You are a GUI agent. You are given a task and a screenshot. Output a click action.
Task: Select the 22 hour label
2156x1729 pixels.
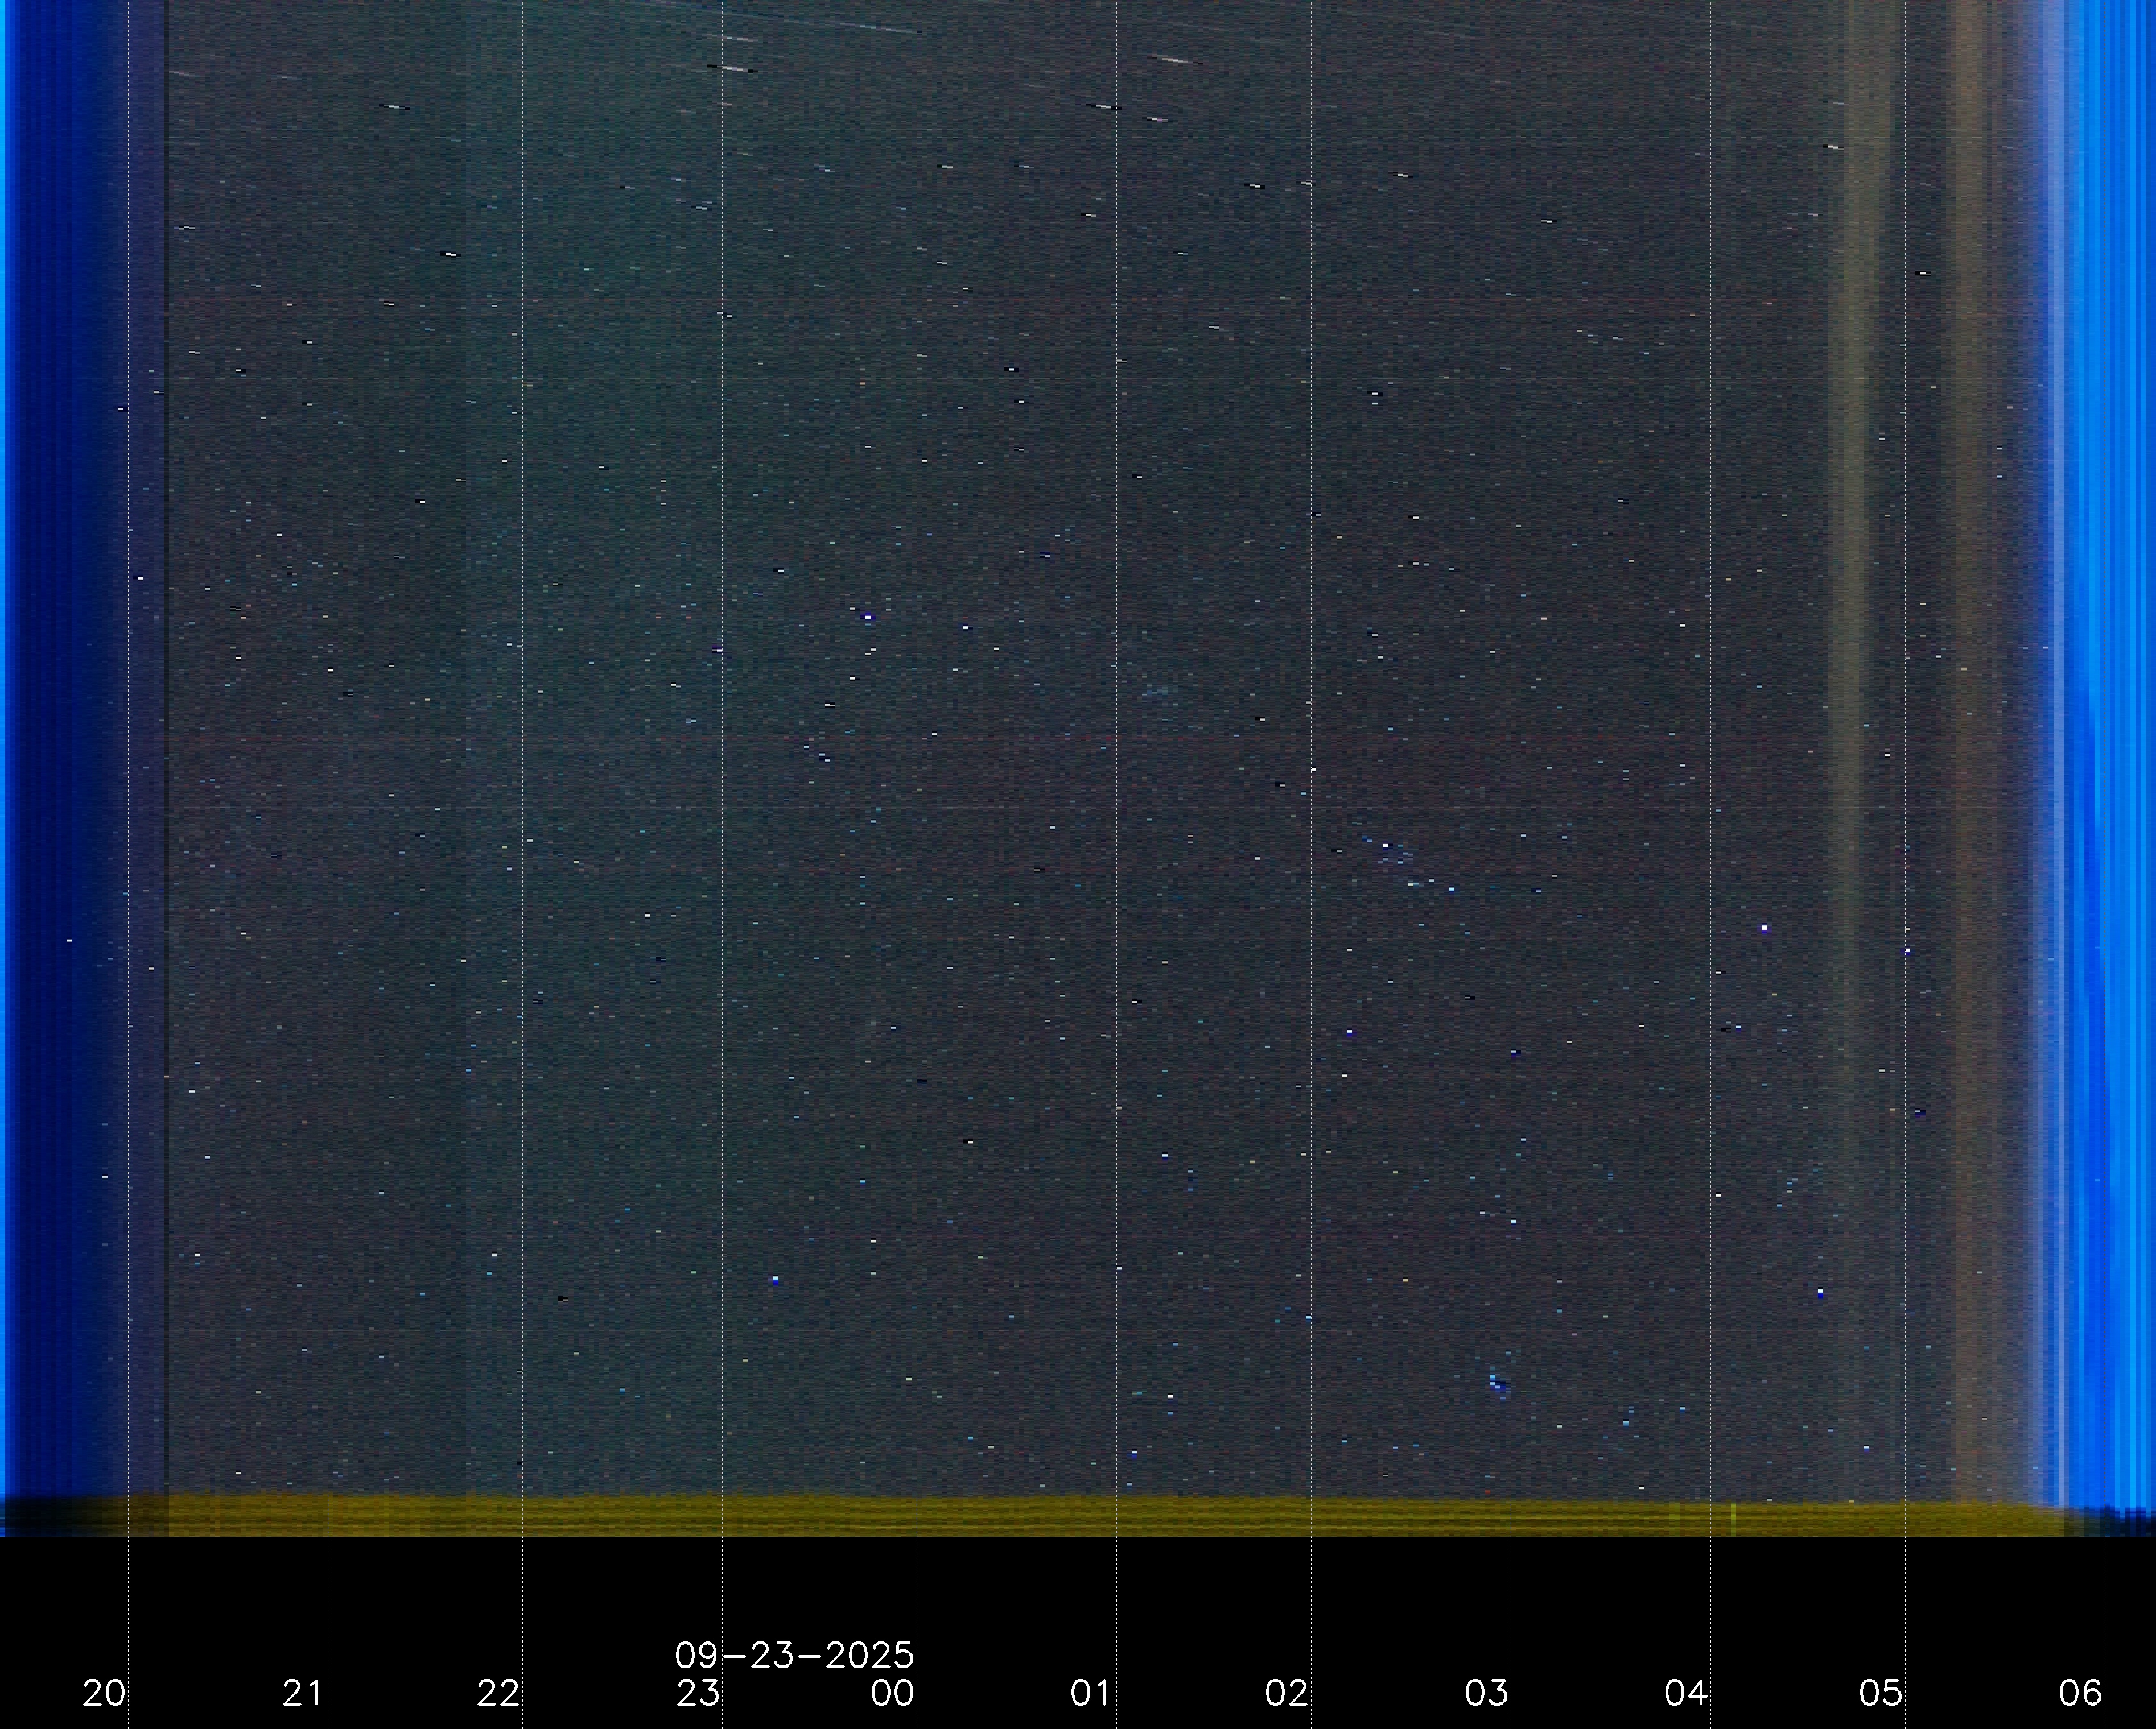point(498,1693)
